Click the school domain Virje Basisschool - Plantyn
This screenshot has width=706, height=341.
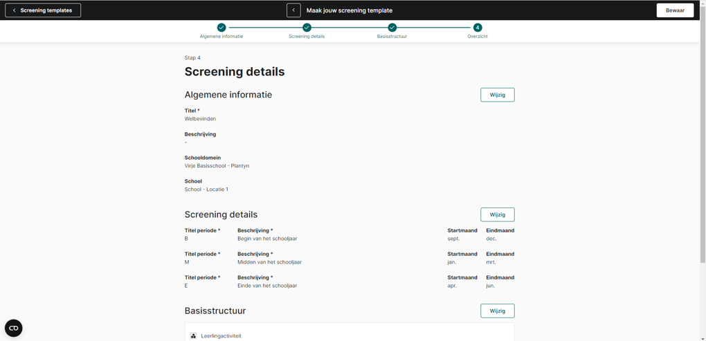217,165
